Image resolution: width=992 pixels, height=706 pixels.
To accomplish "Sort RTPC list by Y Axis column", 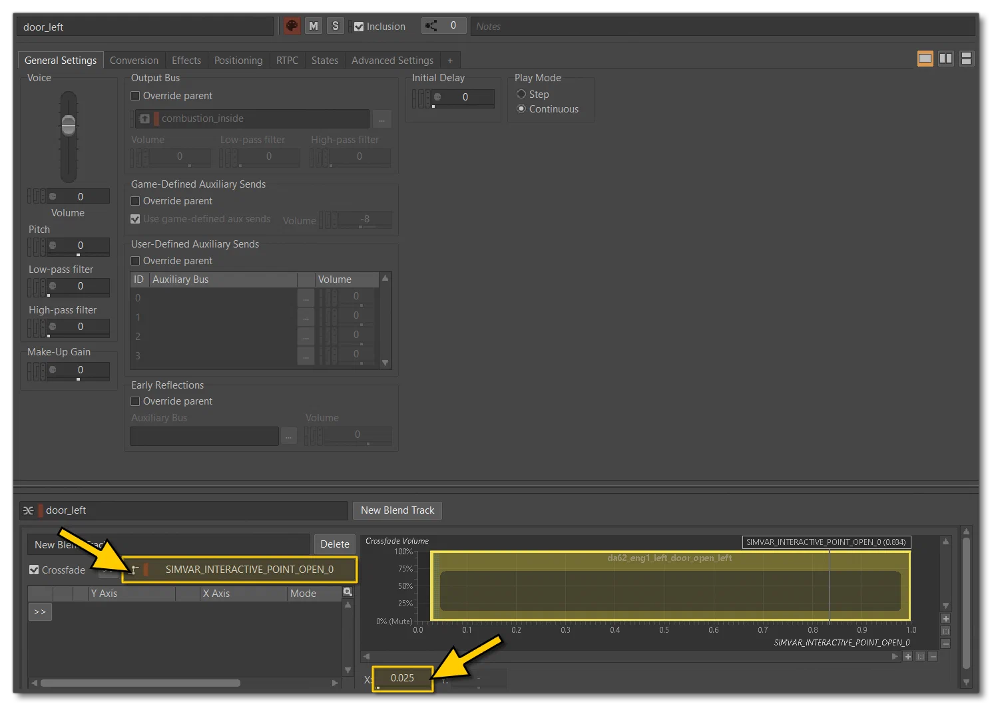I will tap(132, 594).
